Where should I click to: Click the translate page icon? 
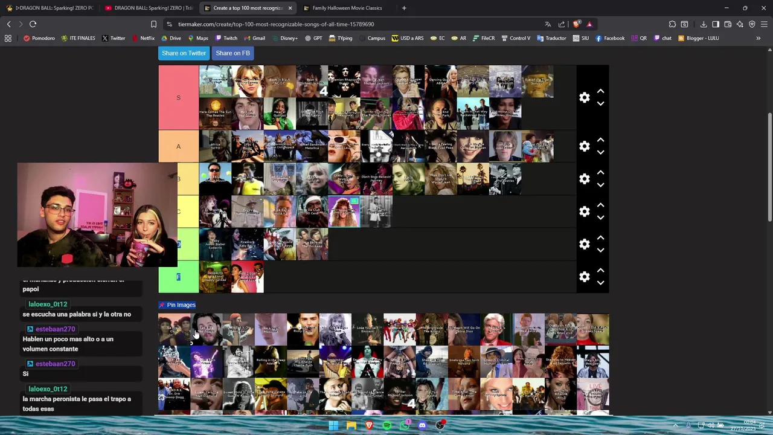[548, 24]
